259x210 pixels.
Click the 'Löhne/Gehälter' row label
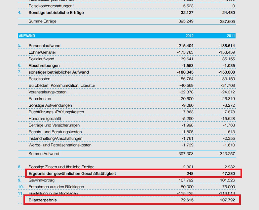[x=42, y=52]
